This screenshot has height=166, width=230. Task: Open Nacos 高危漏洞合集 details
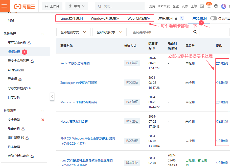tap(74, 122)
